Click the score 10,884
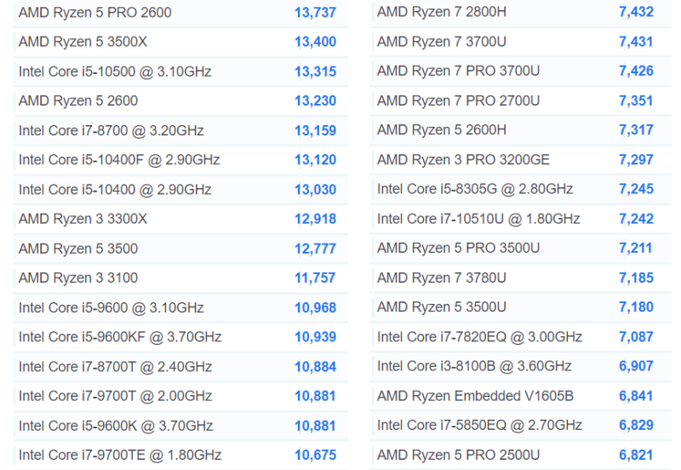The width and height of the screenshot is (681, 470). pos(315,367)
